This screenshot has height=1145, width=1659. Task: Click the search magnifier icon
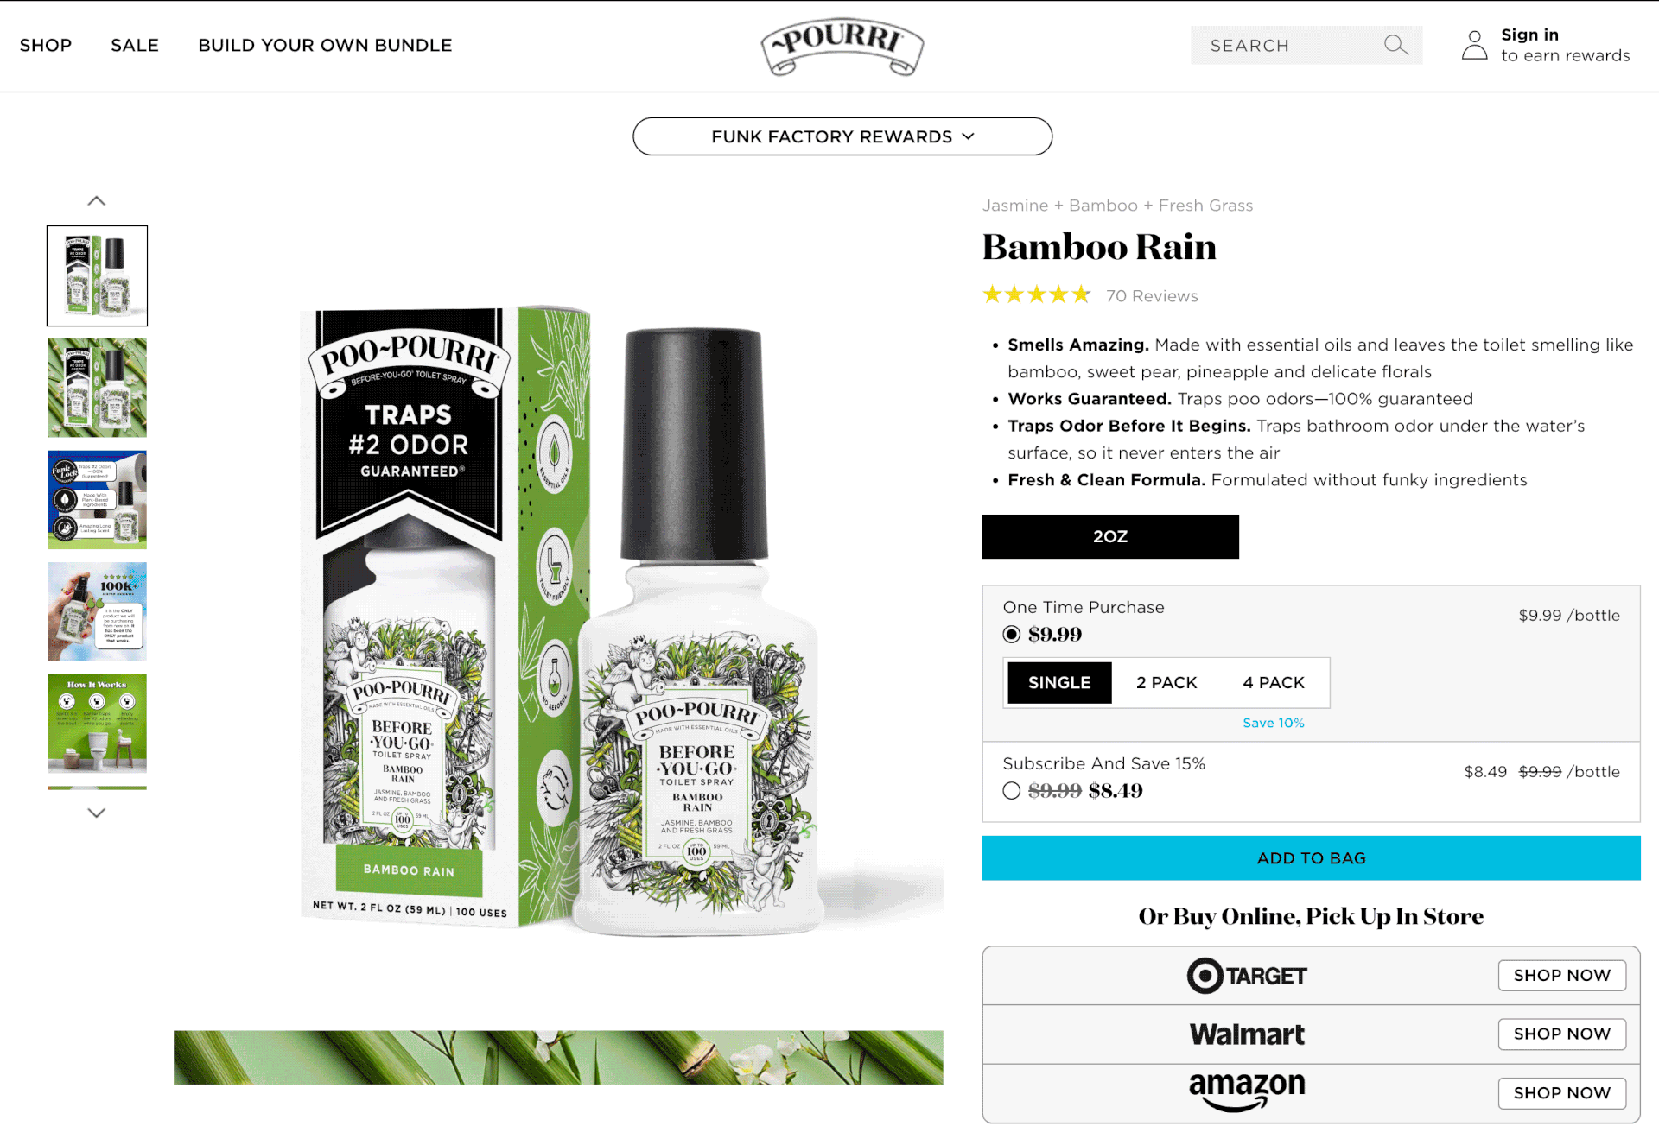tap(1395, 44)
